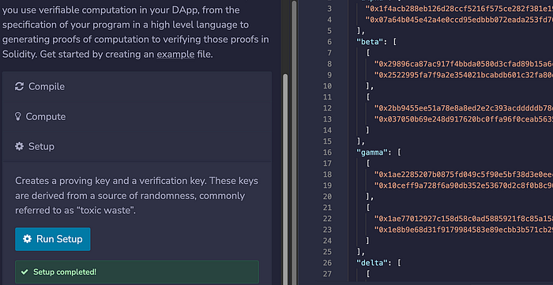The height and width of the screenshot is (285, 553).
Task: Select line number 16 in the gutter
Action: pyautogui.click(x=328, y=152)
